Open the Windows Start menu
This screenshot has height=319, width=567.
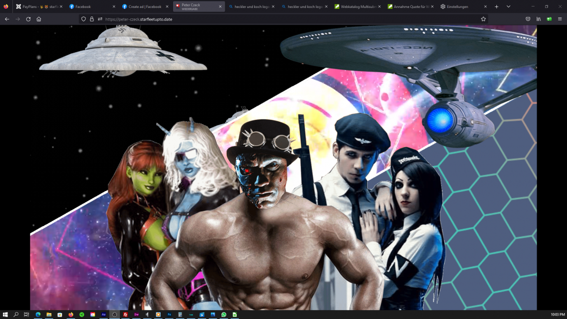click(5, 315)
